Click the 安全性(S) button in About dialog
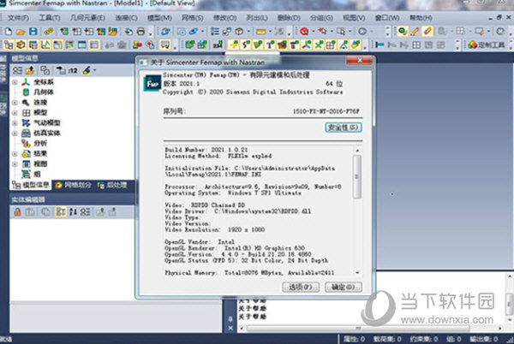This screenshot has width=514, height=344. (x=344, y=128)
